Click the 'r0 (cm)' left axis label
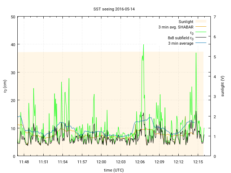 point(5,86)
